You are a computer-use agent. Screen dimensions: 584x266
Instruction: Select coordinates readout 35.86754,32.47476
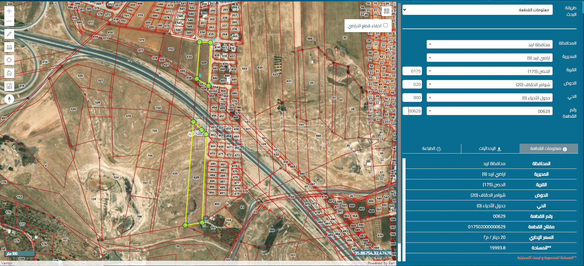click(373, 253)
